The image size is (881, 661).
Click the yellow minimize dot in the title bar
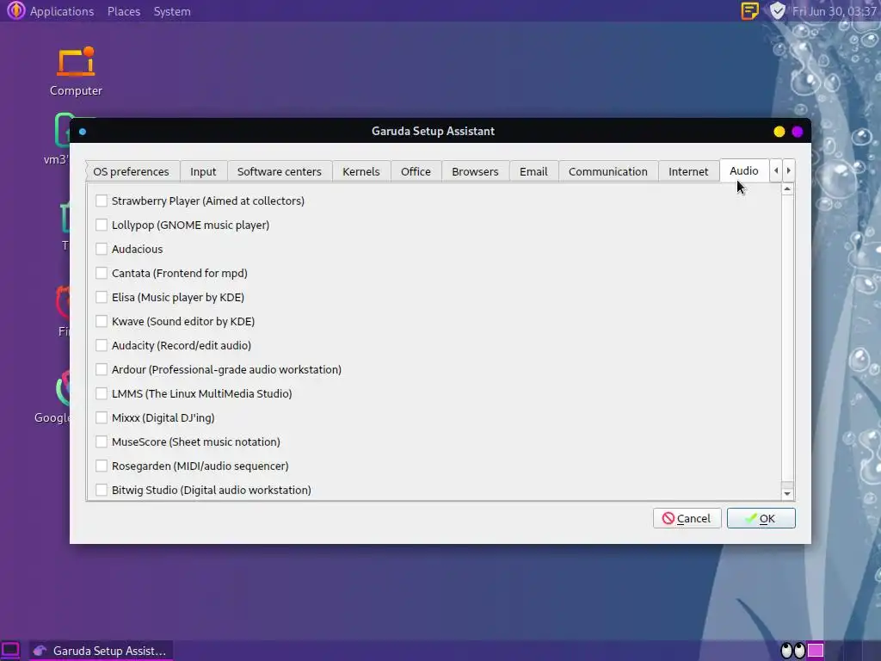(x=779, y=132)
